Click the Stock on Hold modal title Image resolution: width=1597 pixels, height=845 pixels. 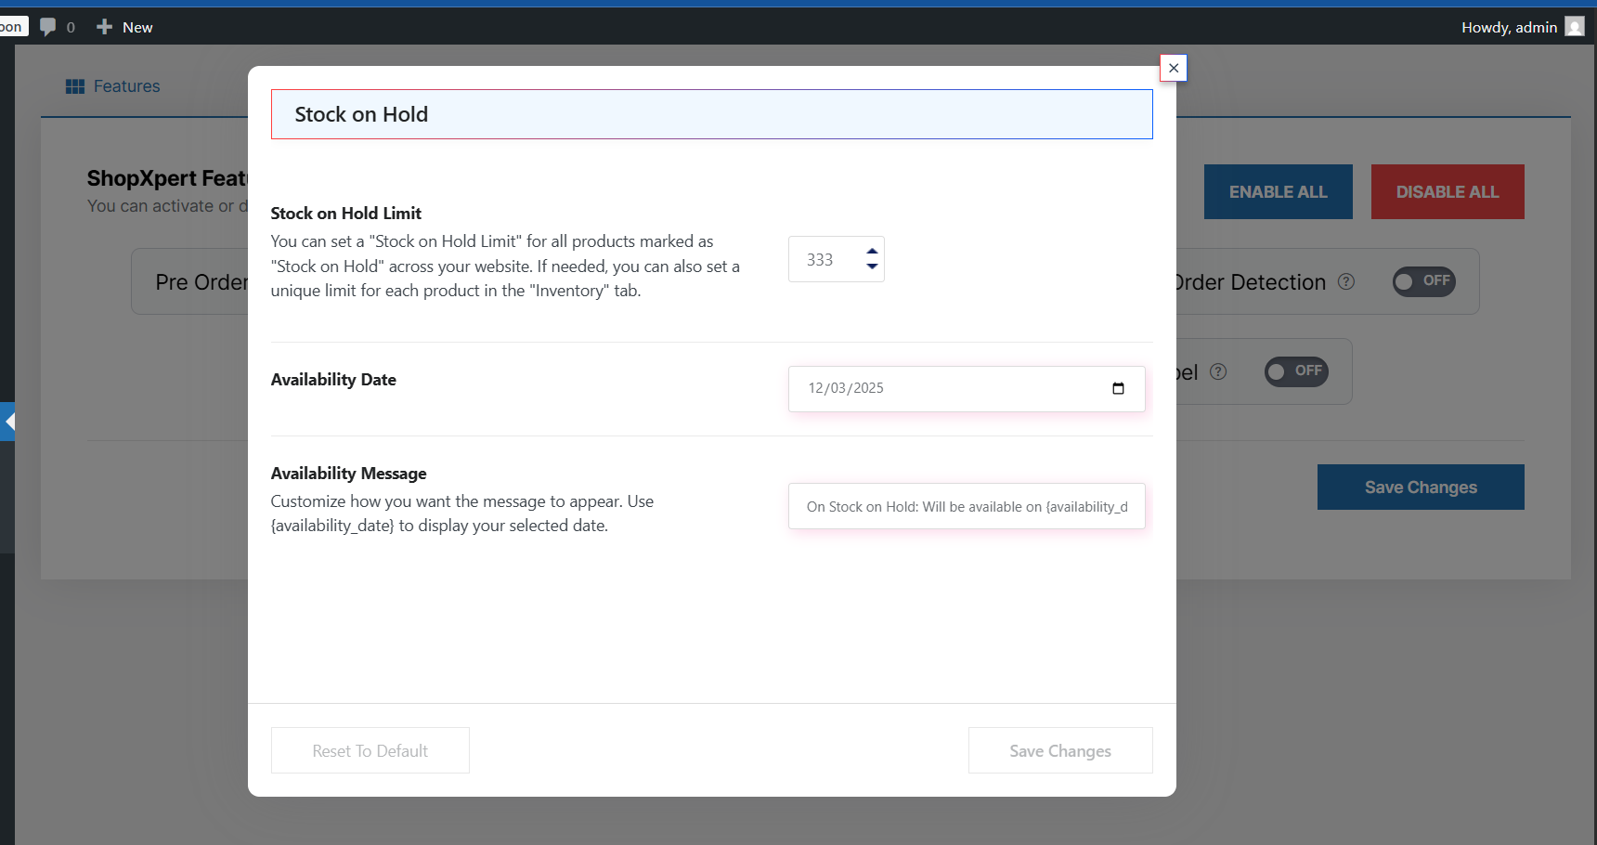361,114
